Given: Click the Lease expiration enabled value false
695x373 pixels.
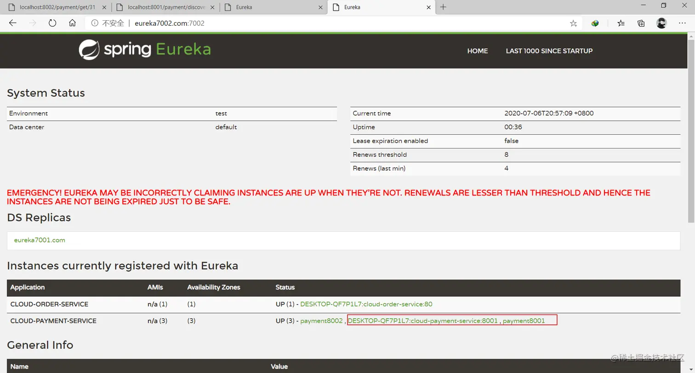Looking at the screenshot, I should [x=511, y=141].
